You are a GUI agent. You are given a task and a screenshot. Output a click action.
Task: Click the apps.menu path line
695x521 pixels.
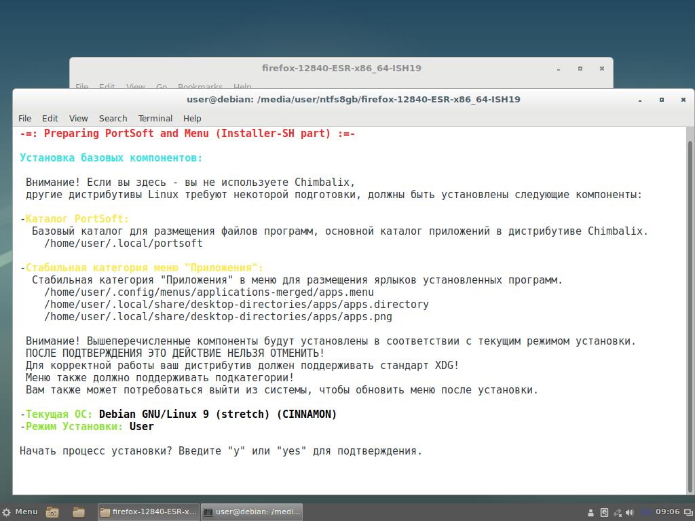[x=209, y=292]
